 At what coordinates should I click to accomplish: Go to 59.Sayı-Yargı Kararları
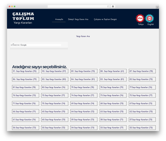(x=84, y=120)
